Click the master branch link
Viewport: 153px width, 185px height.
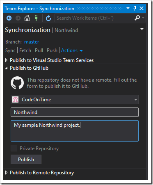tap(32, 42)
